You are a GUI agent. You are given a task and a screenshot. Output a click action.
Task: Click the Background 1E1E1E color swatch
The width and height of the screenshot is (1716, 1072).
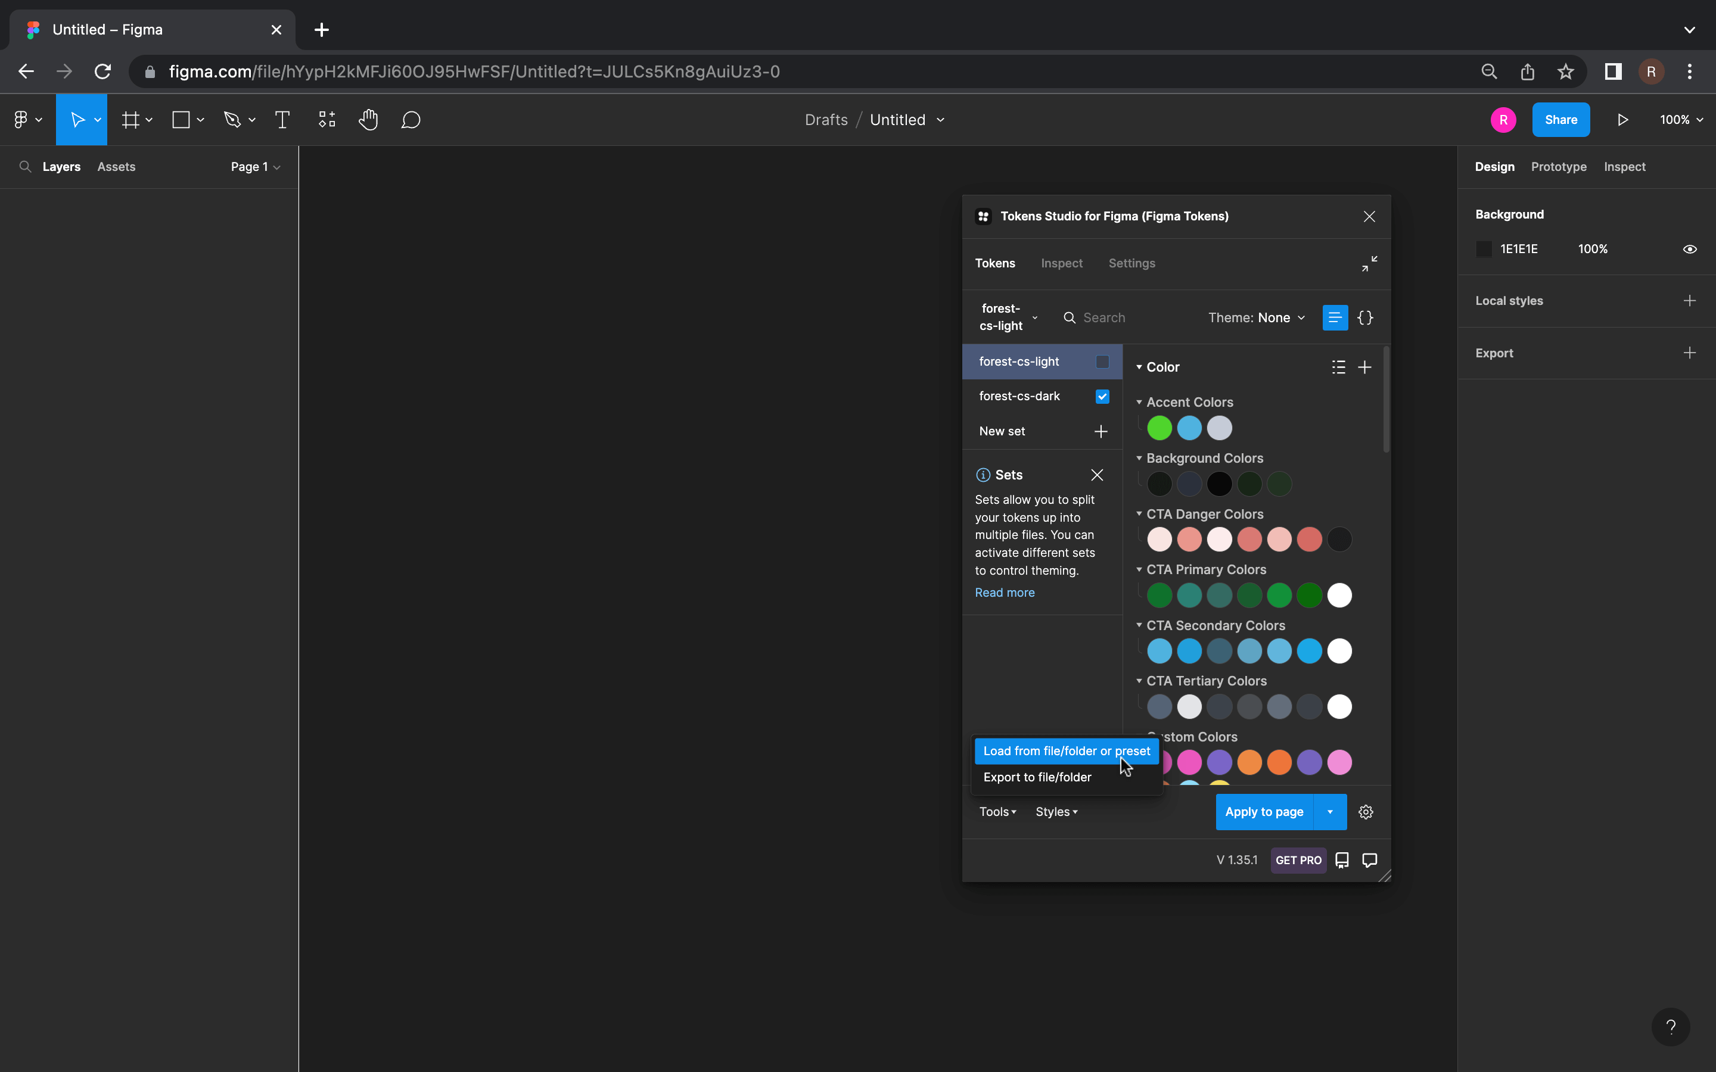[1484, 249]
